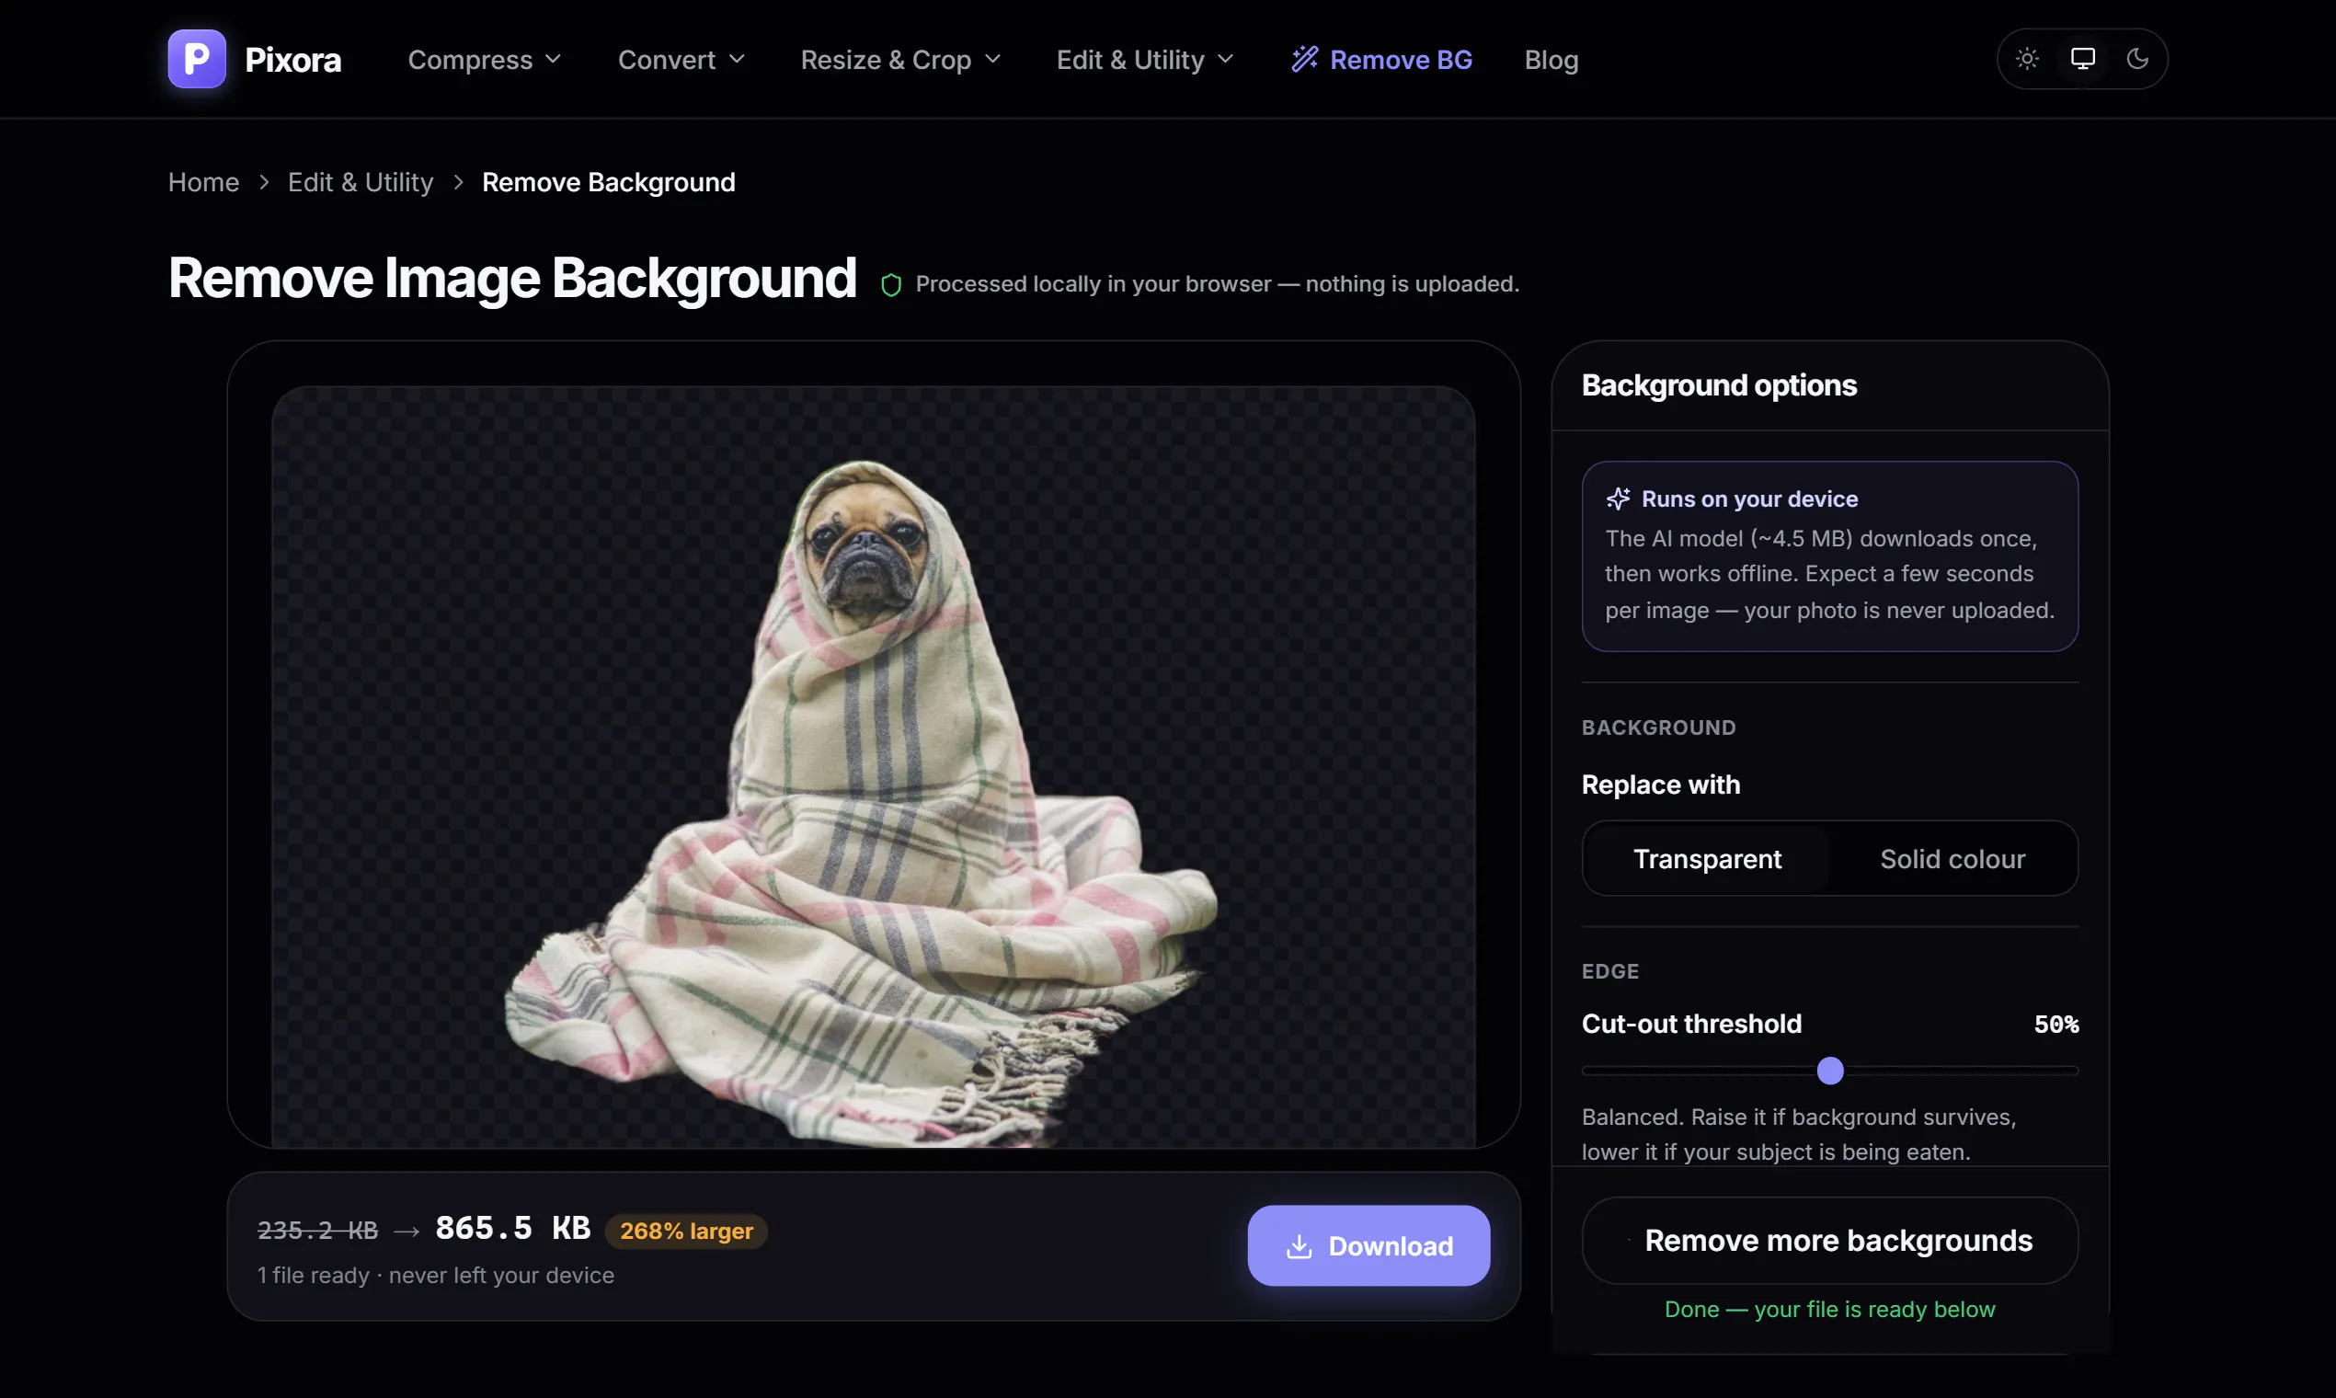Click the Remove Image Background title
Image resolution: width=2336 pixels, height=1398 pixels.
512,278
